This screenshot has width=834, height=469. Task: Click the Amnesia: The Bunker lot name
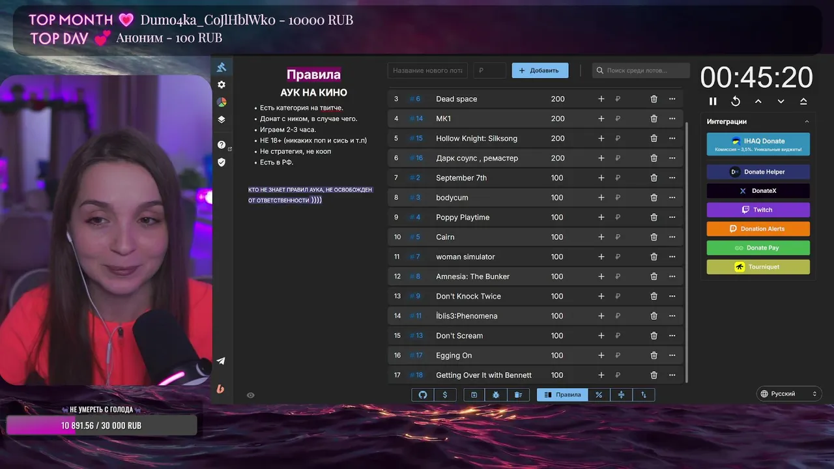point(473,276)
